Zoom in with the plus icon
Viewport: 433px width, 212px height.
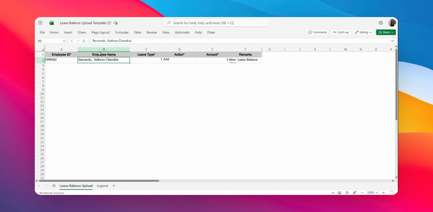(384, 193)
